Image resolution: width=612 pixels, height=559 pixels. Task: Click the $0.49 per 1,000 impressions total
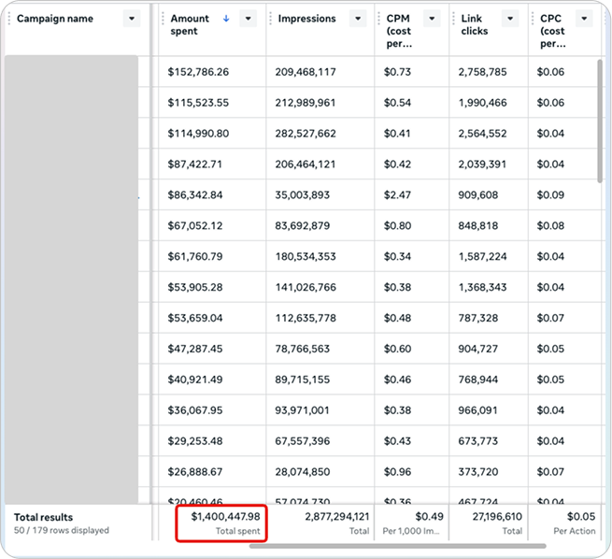[x=430, y=516]
